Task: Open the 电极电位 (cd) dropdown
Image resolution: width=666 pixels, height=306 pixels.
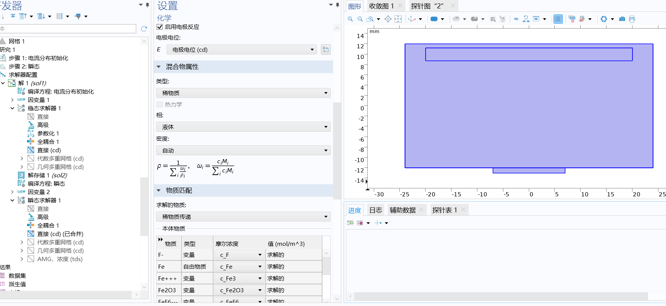Action: pyautogui.click(x=242, y=50)
